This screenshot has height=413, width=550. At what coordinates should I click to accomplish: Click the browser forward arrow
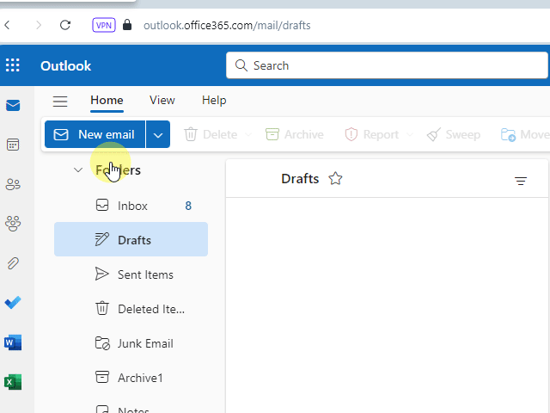pos(39,25)
